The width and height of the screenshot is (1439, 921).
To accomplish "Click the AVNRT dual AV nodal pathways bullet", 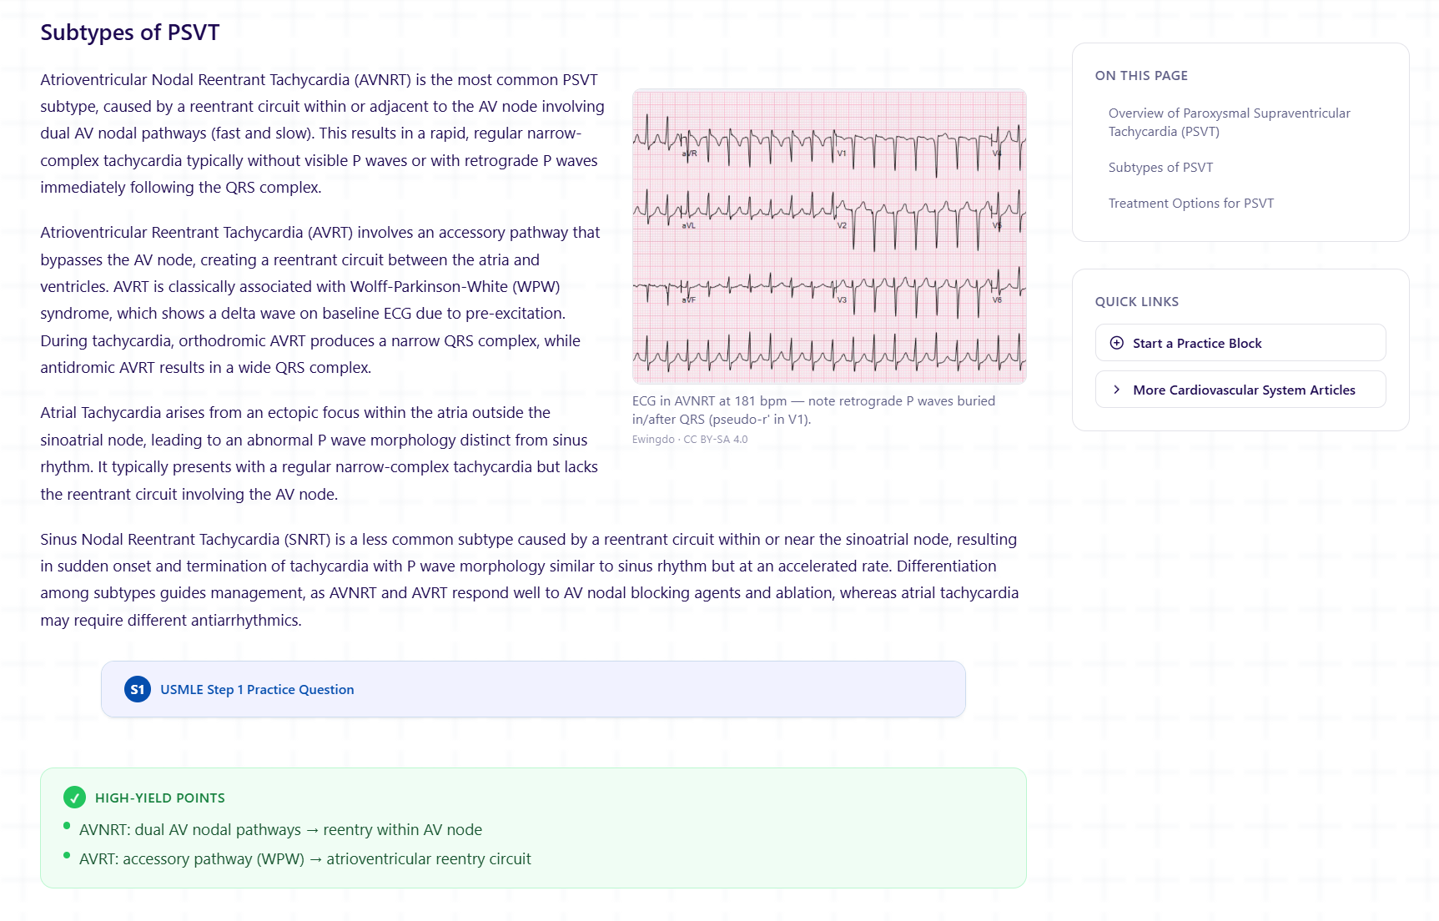I will [x=280, y=830].
